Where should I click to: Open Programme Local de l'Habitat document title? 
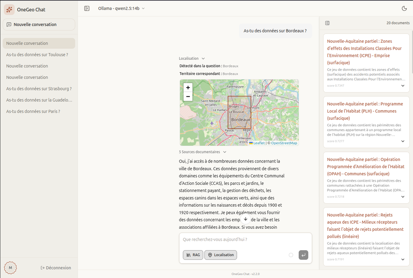pos(365,111)
